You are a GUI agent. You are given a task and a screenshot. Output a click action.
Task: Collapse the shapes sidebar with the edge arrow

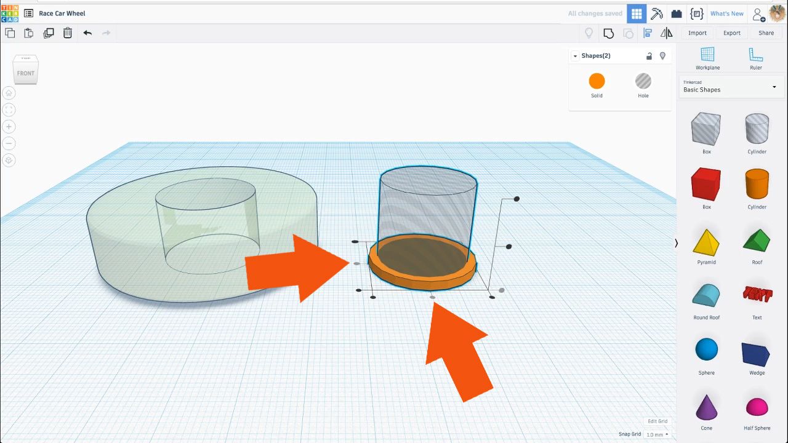tap(676, 243)
